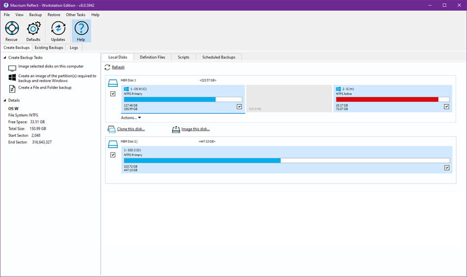Close the Macrium Reflect window
The width and height of the screenshot is (467, 277).
click(459, 5)
